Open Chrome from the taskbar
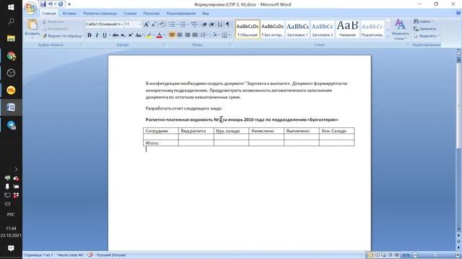The width and height of the screenshot is (462, 259). click(x=12, y=56)
